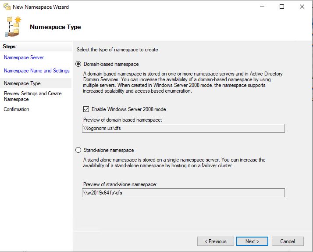
Task: Click the domain-based namespace preview field
Action: pos(183,128)
